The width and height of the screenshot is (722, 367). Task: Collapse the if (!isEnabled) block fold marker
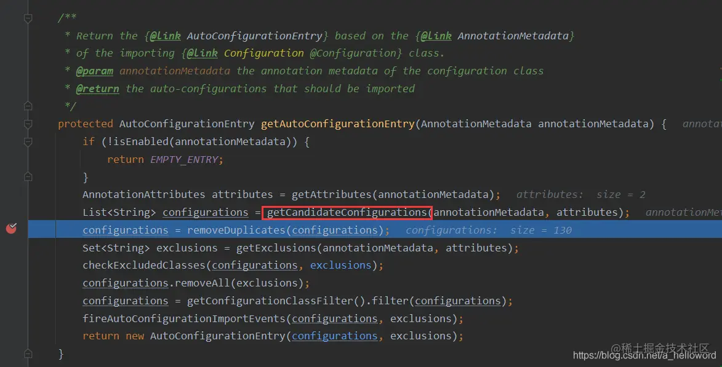pyautogui.click(x=28, y=142)
